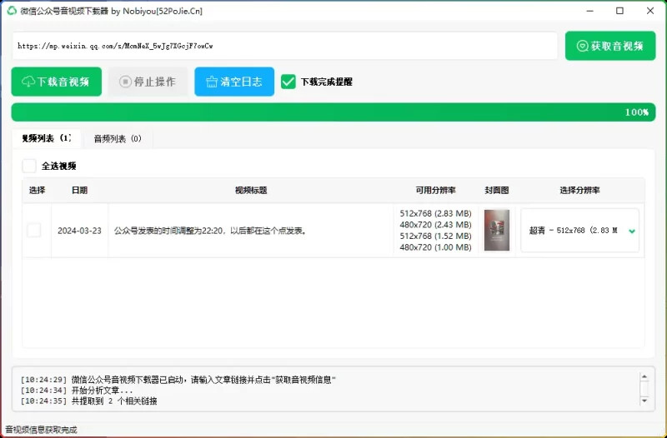Maximize the downloader window
Screen dimensions: 667x438
pyautogui.click(x=619, y=11)
